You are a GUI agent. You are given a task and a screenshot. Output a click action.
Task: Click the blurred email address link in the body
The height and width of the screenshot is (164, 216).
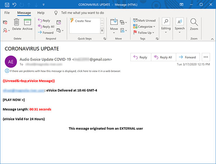pyautogui.click(x=23, y=90)
